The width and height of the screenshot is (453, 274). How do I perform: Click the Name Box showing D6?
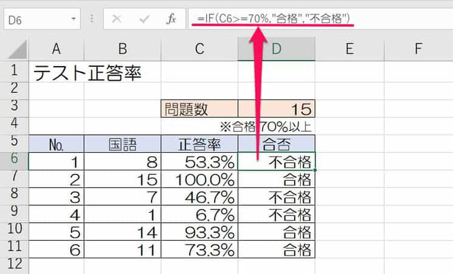tap(42, 19)
